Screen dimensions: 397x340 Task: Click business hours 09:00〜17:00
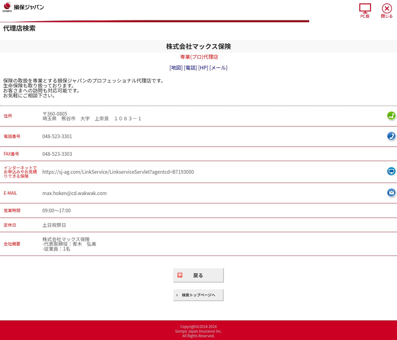[57, 210]
